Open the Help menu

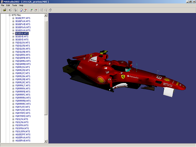[x=21, y=5]
